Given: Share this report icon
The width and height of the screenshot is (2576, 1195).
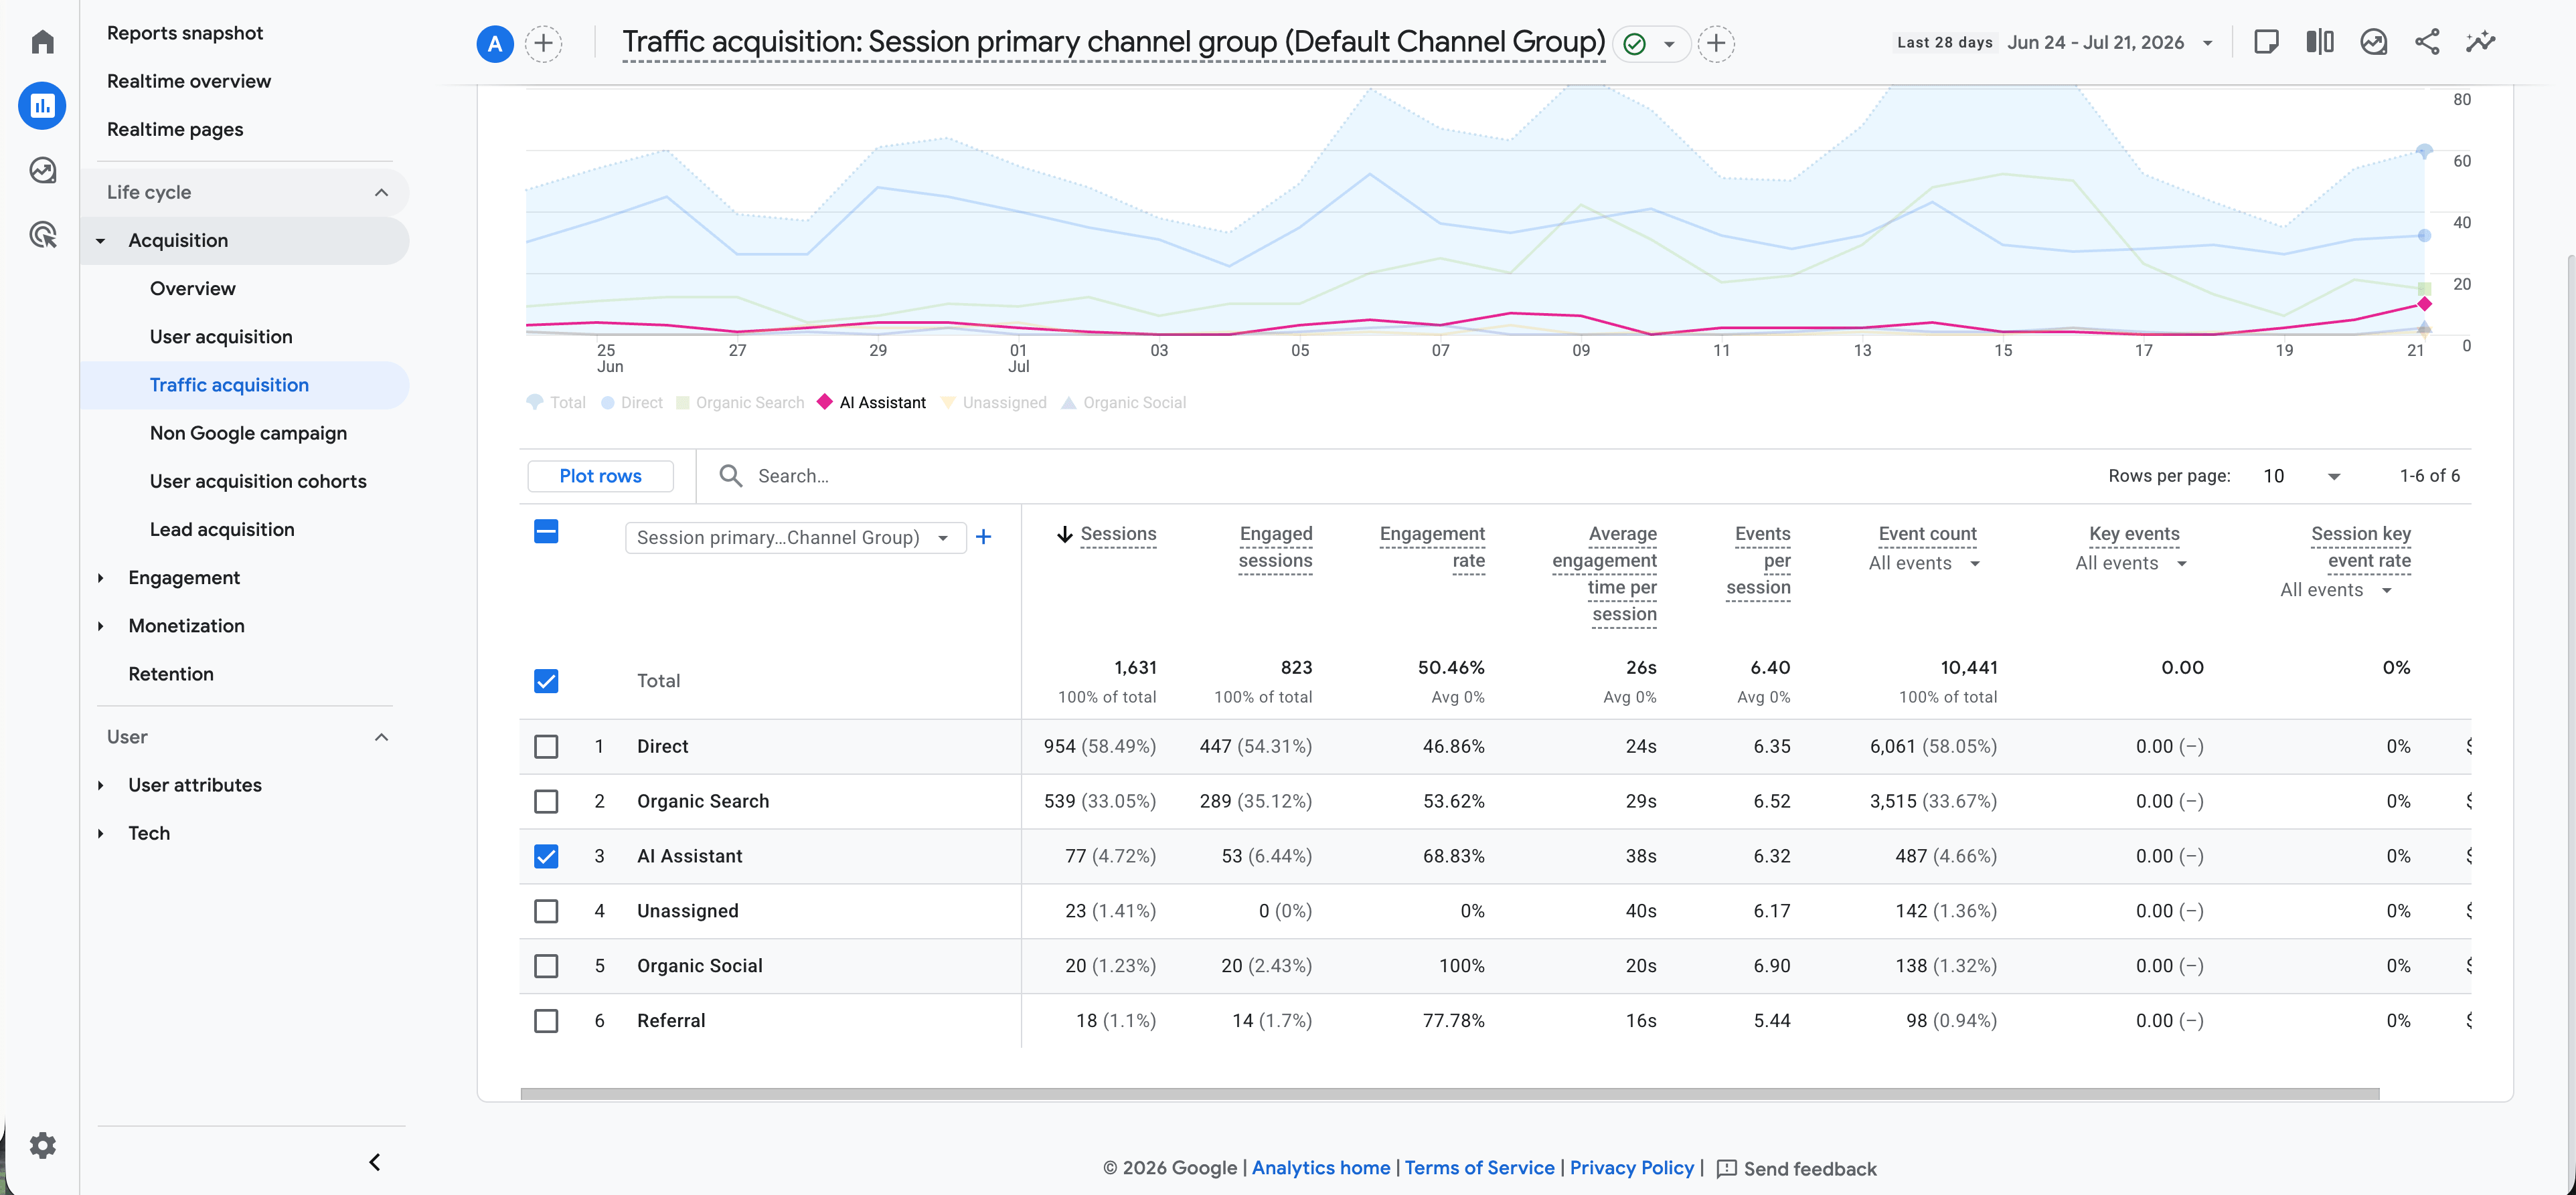Looking at the screenshot, I should (2427, 42).
